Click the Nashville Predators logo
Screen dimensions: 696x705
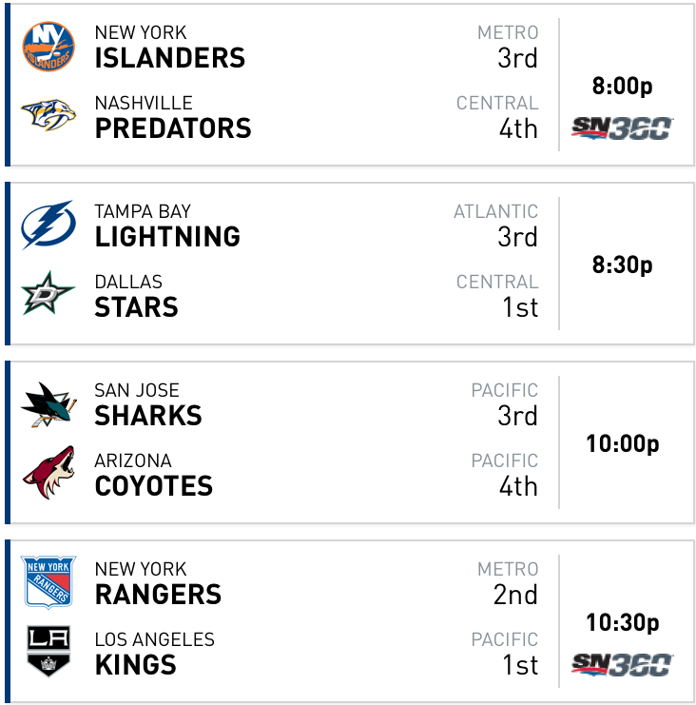point(48,115)
